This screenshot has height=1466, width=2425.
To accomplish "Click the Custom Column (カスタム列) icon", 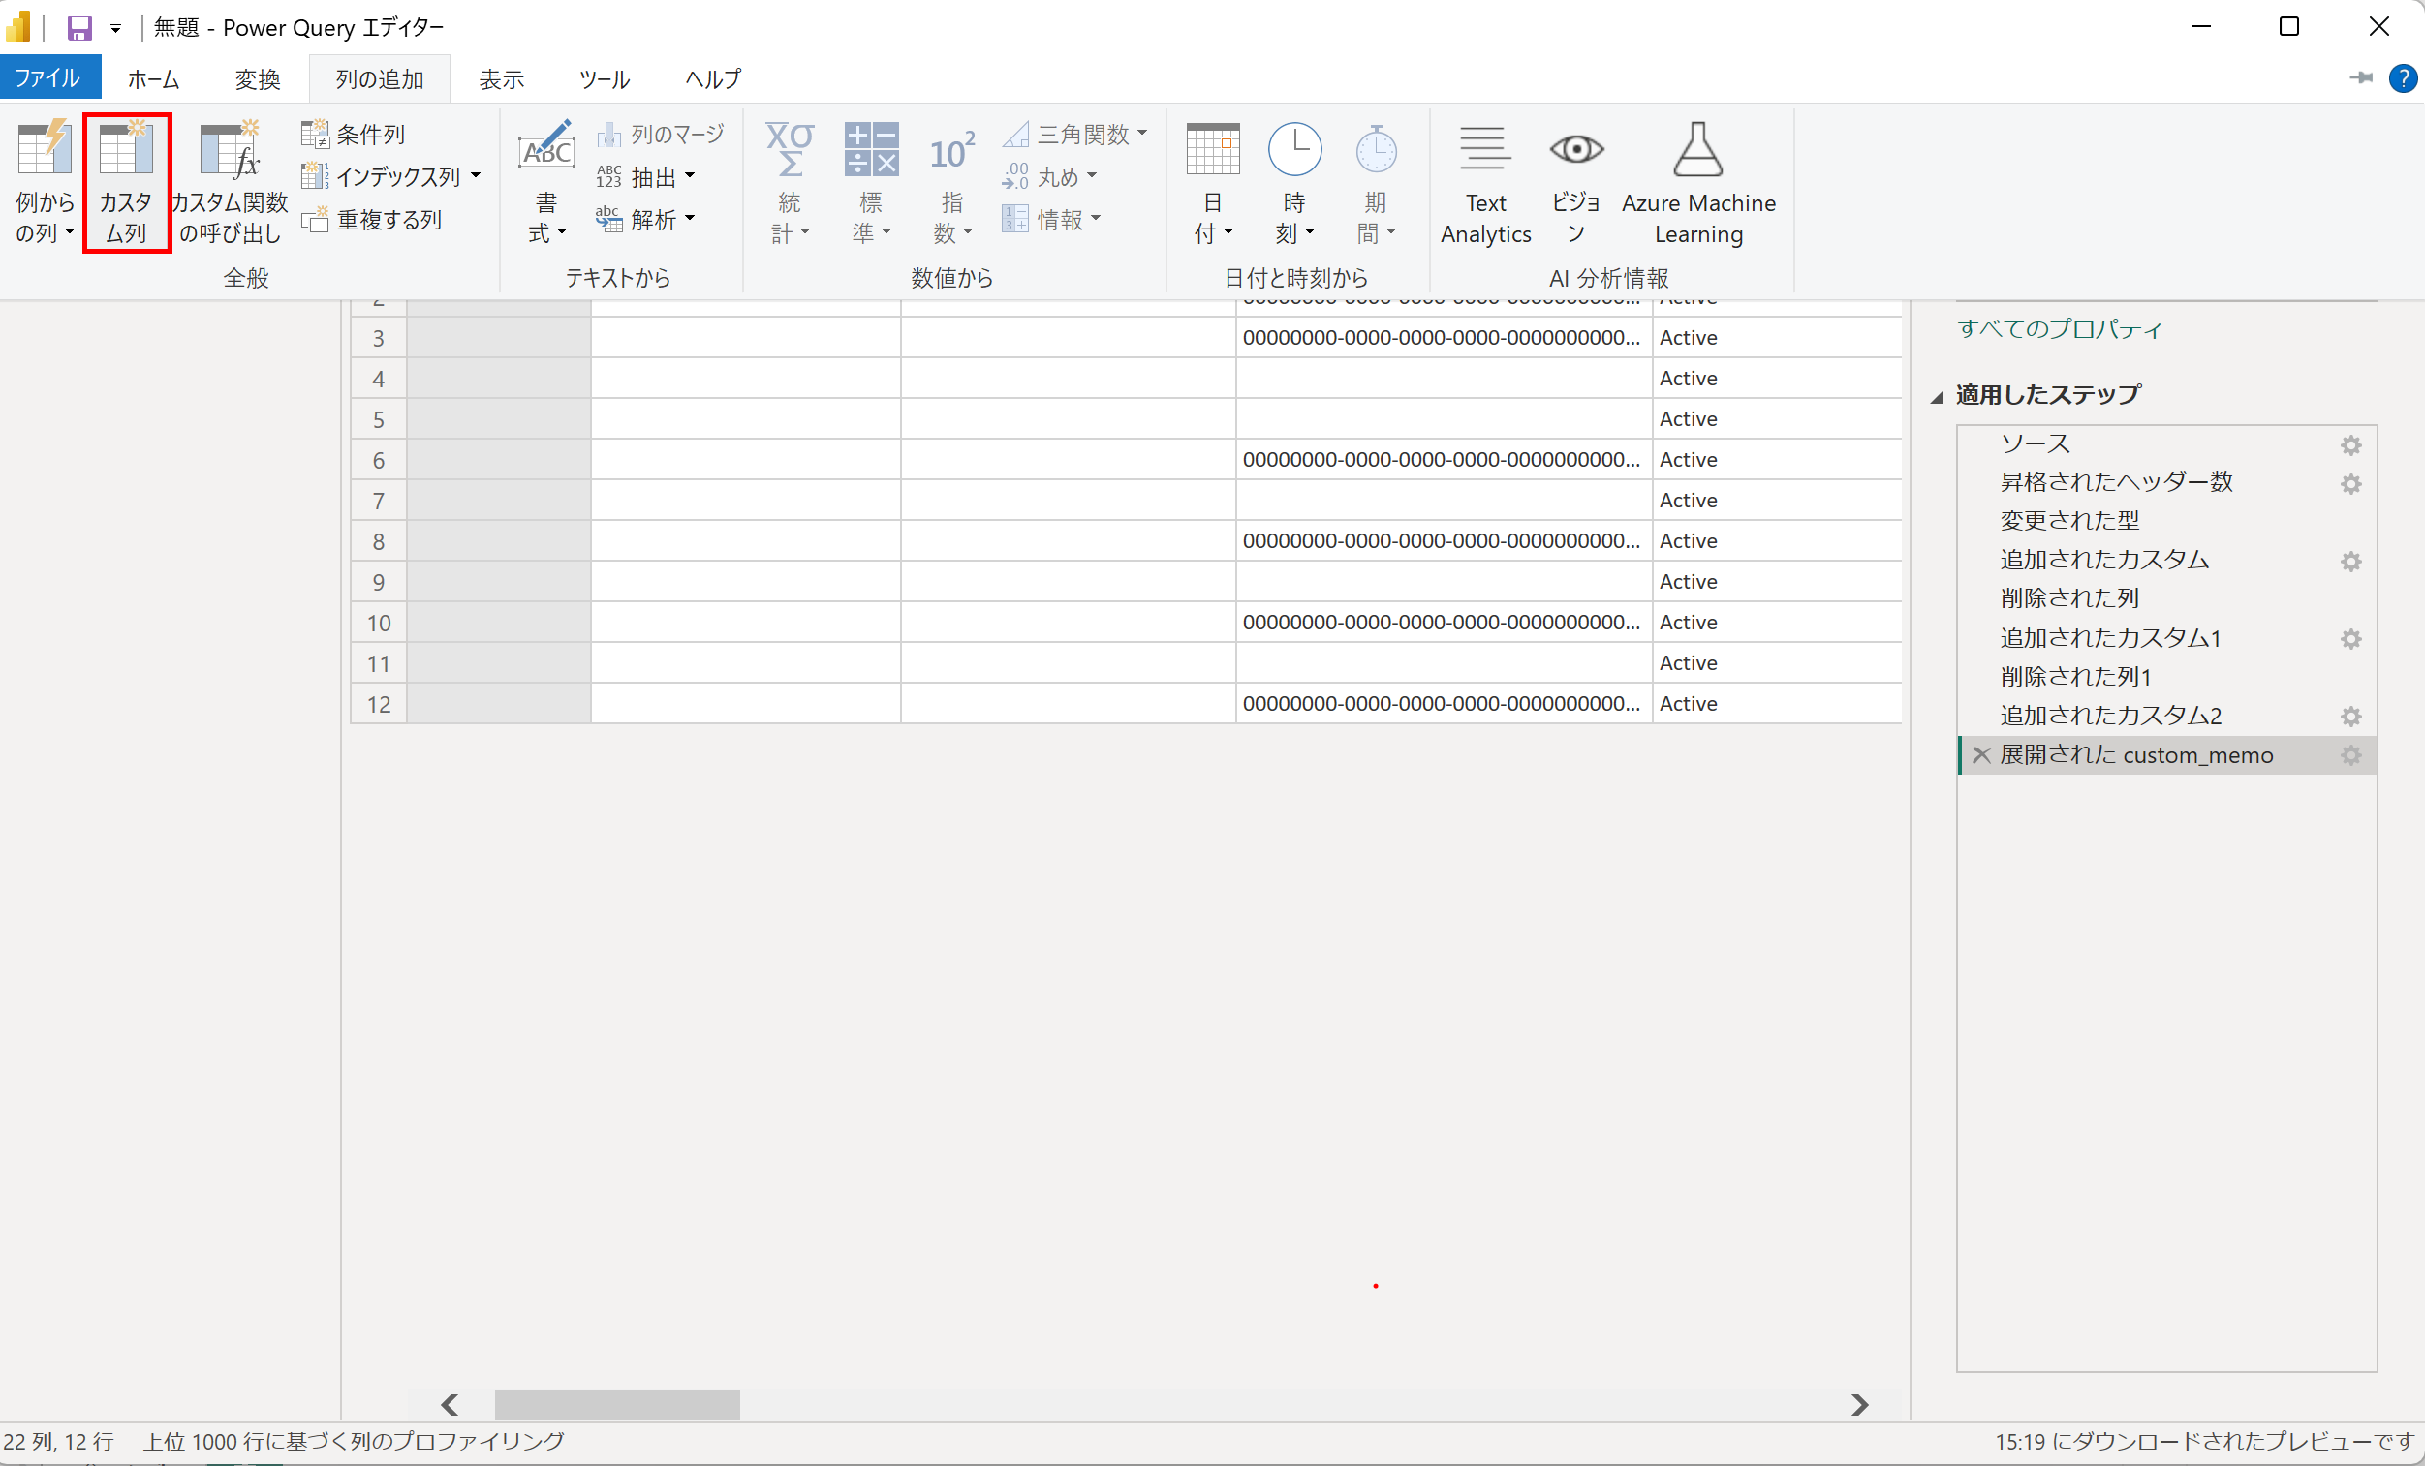I will click(126, 152).
